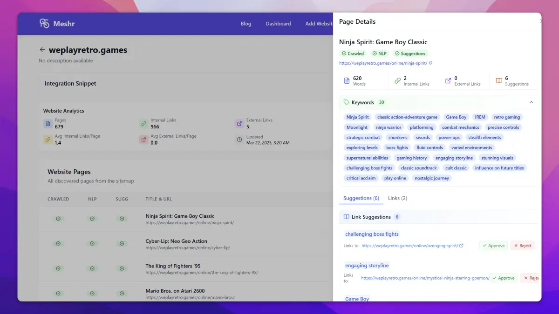Switch to the Links (2) tab
The image size is (559, 314).
coord(397,198)
